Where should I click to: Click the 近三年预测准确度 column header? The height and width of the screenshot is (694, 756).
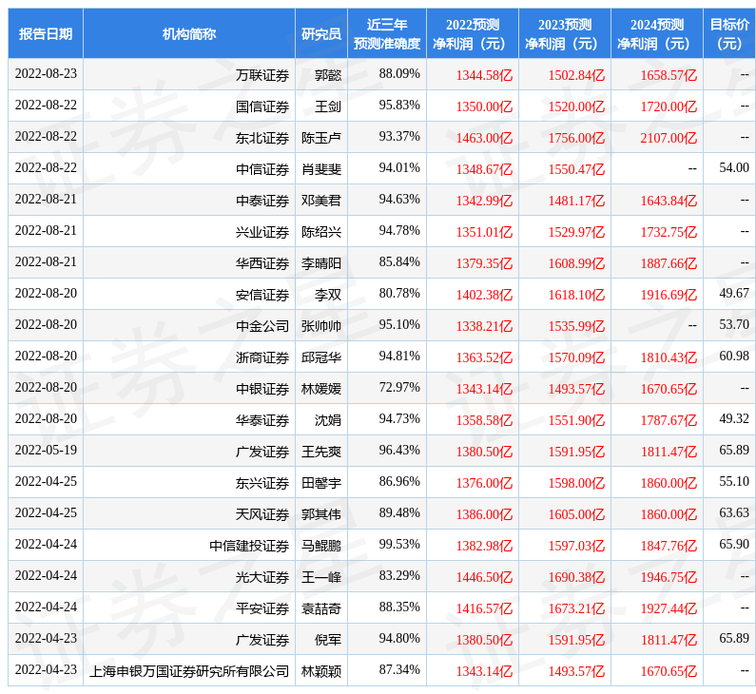[x=387, y=33]
